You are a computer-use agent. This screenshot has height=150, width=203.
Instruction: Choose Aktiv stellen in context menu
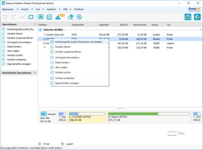pos(80,67)
